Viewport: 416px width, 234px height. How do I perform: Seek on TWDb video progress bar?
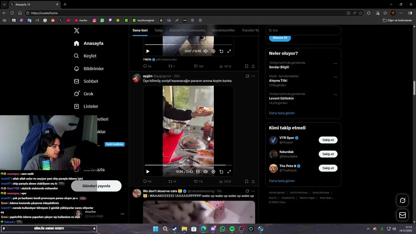coord(188,45)
